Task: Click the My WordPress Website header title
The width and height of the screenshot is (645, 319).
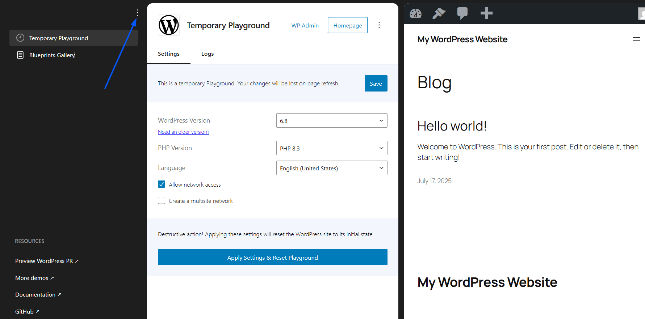Action: coord(462,39)
